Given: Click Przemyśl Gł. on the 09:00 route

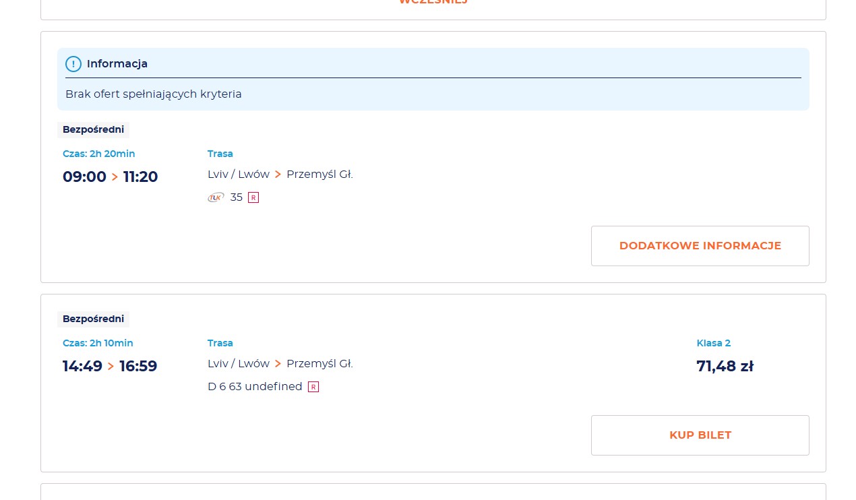Looking at the screenshot, I should pos(319,175).
